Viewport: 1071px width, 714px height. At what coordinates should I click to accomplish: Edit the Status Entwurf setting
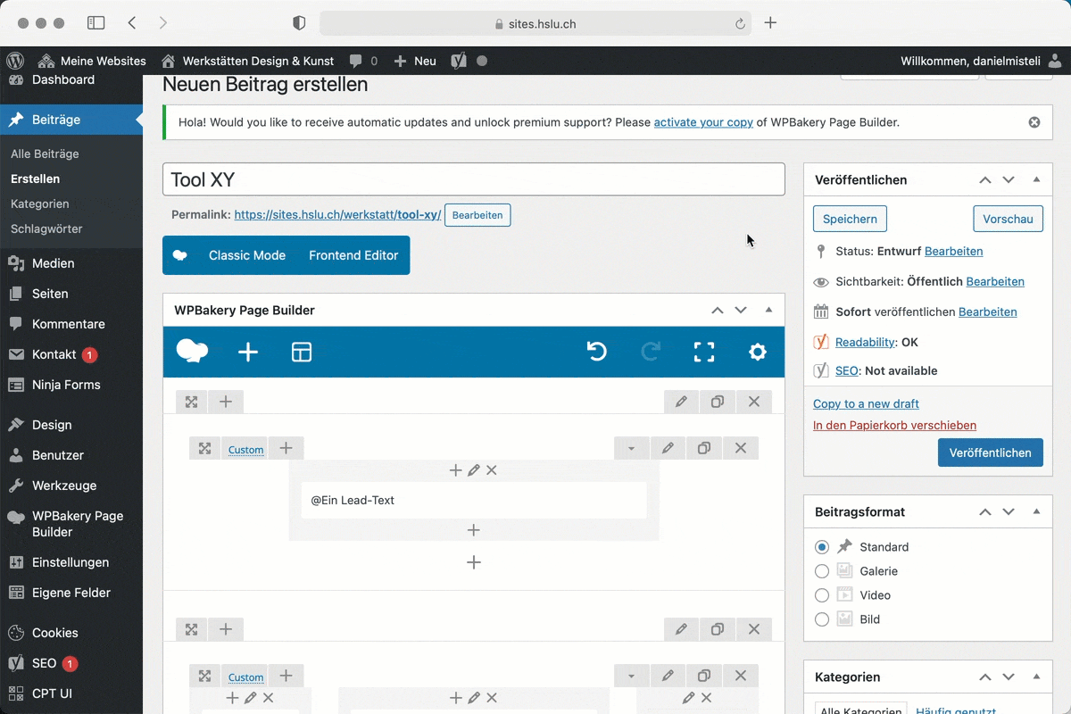[953, 252]
